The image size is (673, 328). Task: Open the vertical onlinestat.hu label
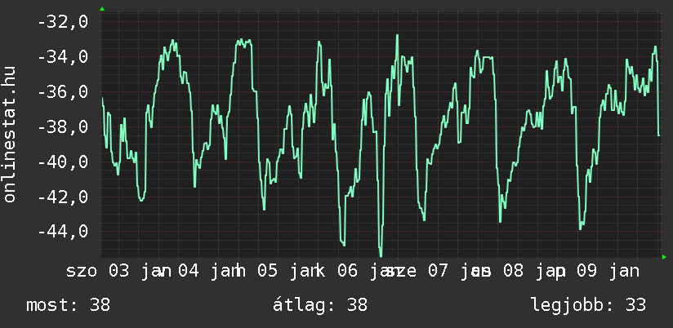[x=11, y=135]
